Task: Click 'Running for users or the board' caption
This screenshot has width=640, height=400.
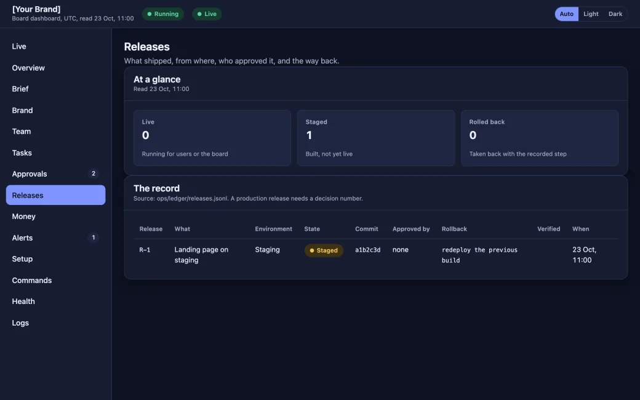Action: click(185, 154)
